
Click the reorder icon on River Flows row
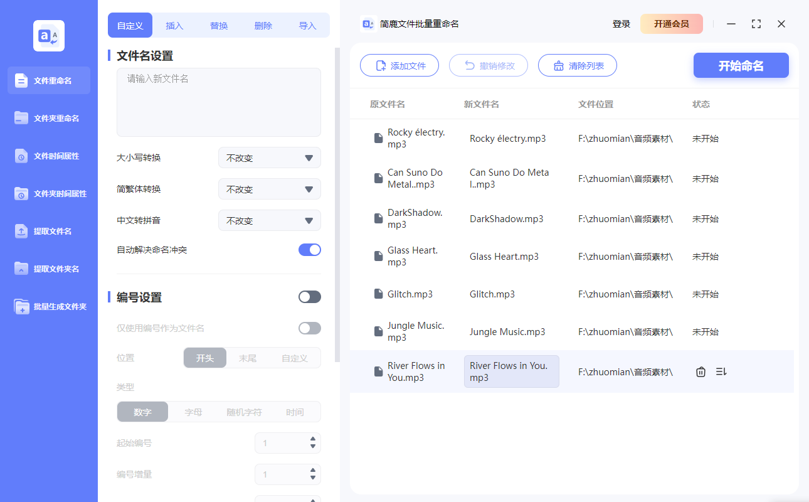pos(721,371)
